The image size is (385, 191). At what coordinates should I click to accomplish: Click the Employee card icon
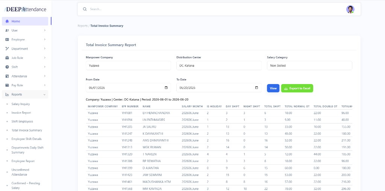pos(7,39)
